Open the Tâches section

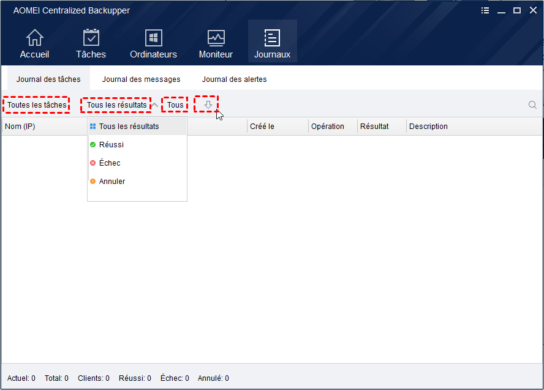[x=91, y=43]
